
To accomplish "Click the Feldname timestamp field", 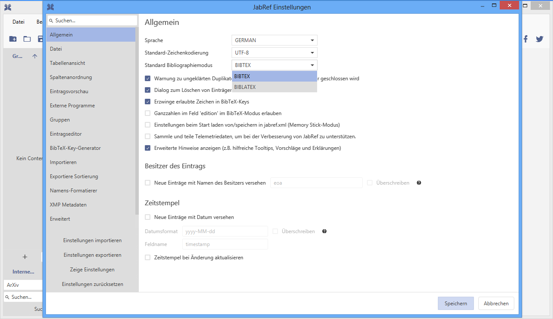I will (x=225, y=244).
